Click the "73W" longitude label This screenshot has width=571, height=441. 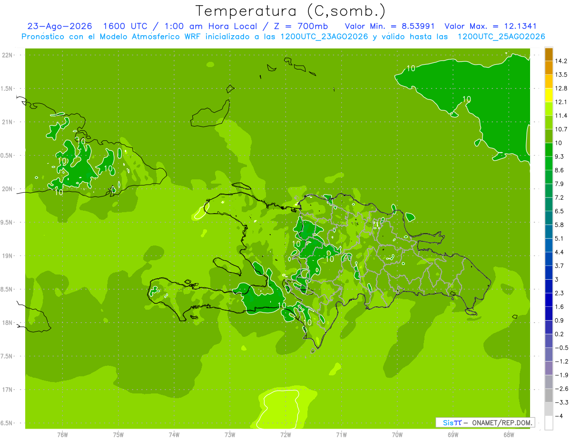tap(230, 434)
